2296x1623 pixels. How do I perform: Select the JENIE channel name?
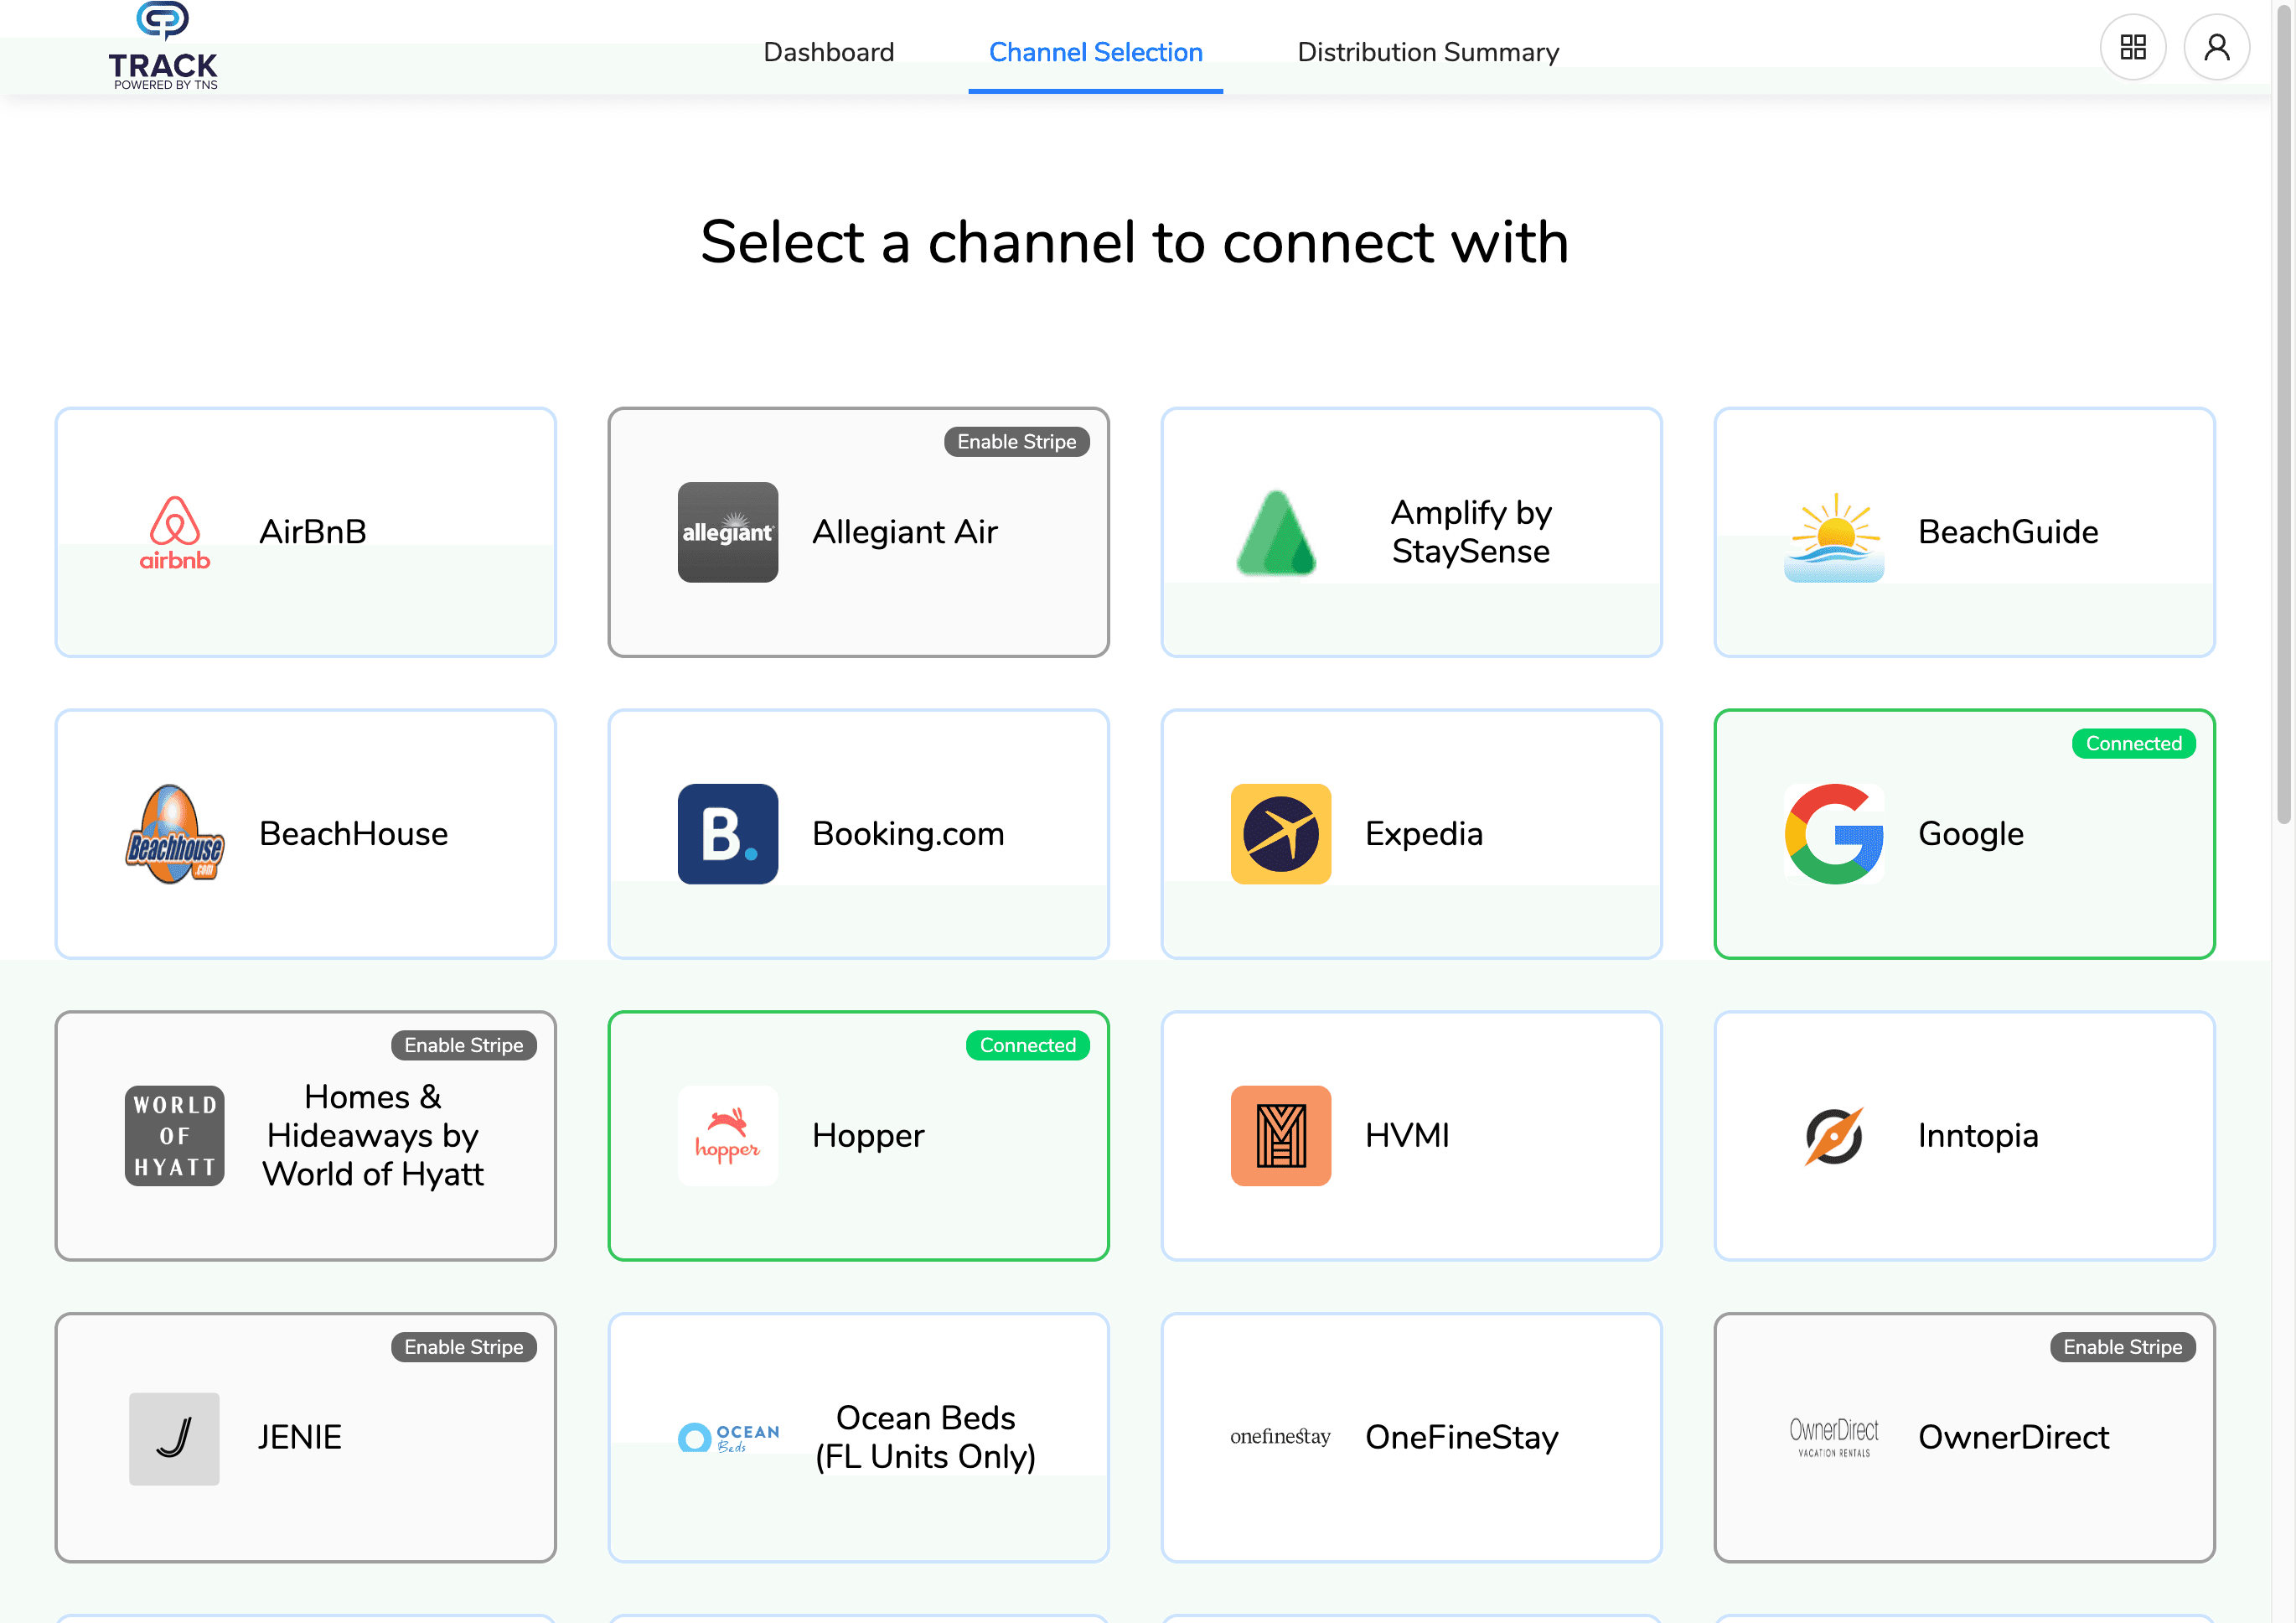point(300,1438)
